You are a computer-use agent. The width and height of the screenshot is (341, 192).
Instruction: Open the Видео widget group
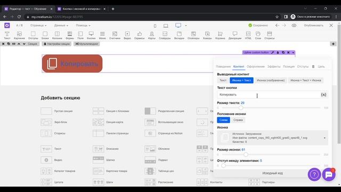(x=127, y=35)
